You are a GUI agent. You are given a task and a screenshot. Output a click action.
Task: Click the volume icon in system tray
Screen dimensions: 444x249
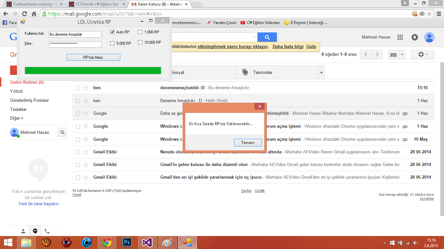pyautogui.click(x=416, y=243)
